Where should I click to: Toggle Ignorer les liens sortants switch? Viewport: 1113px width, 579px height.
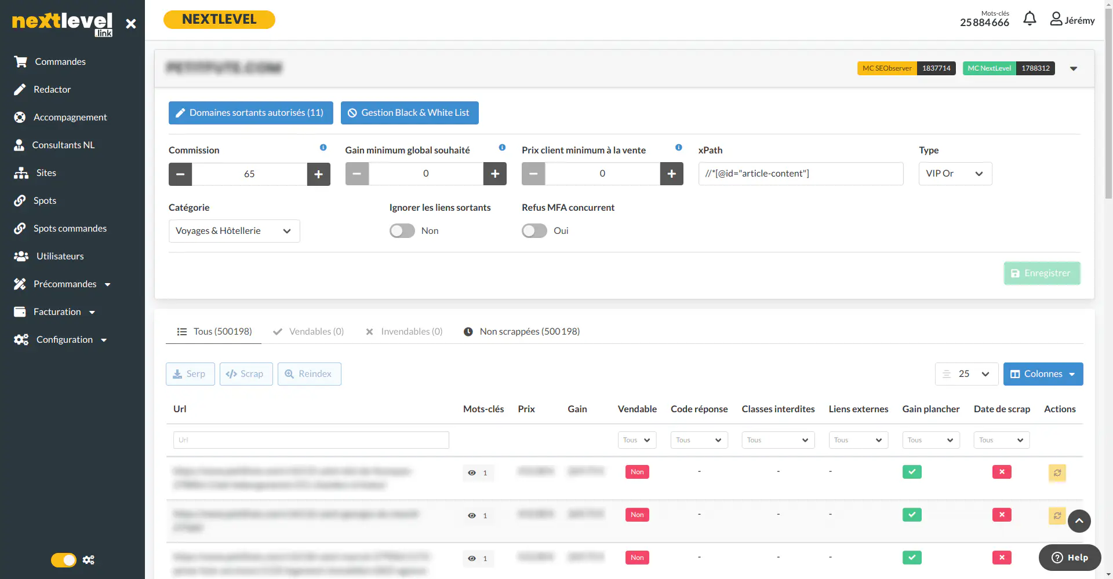tap(402, 231)
